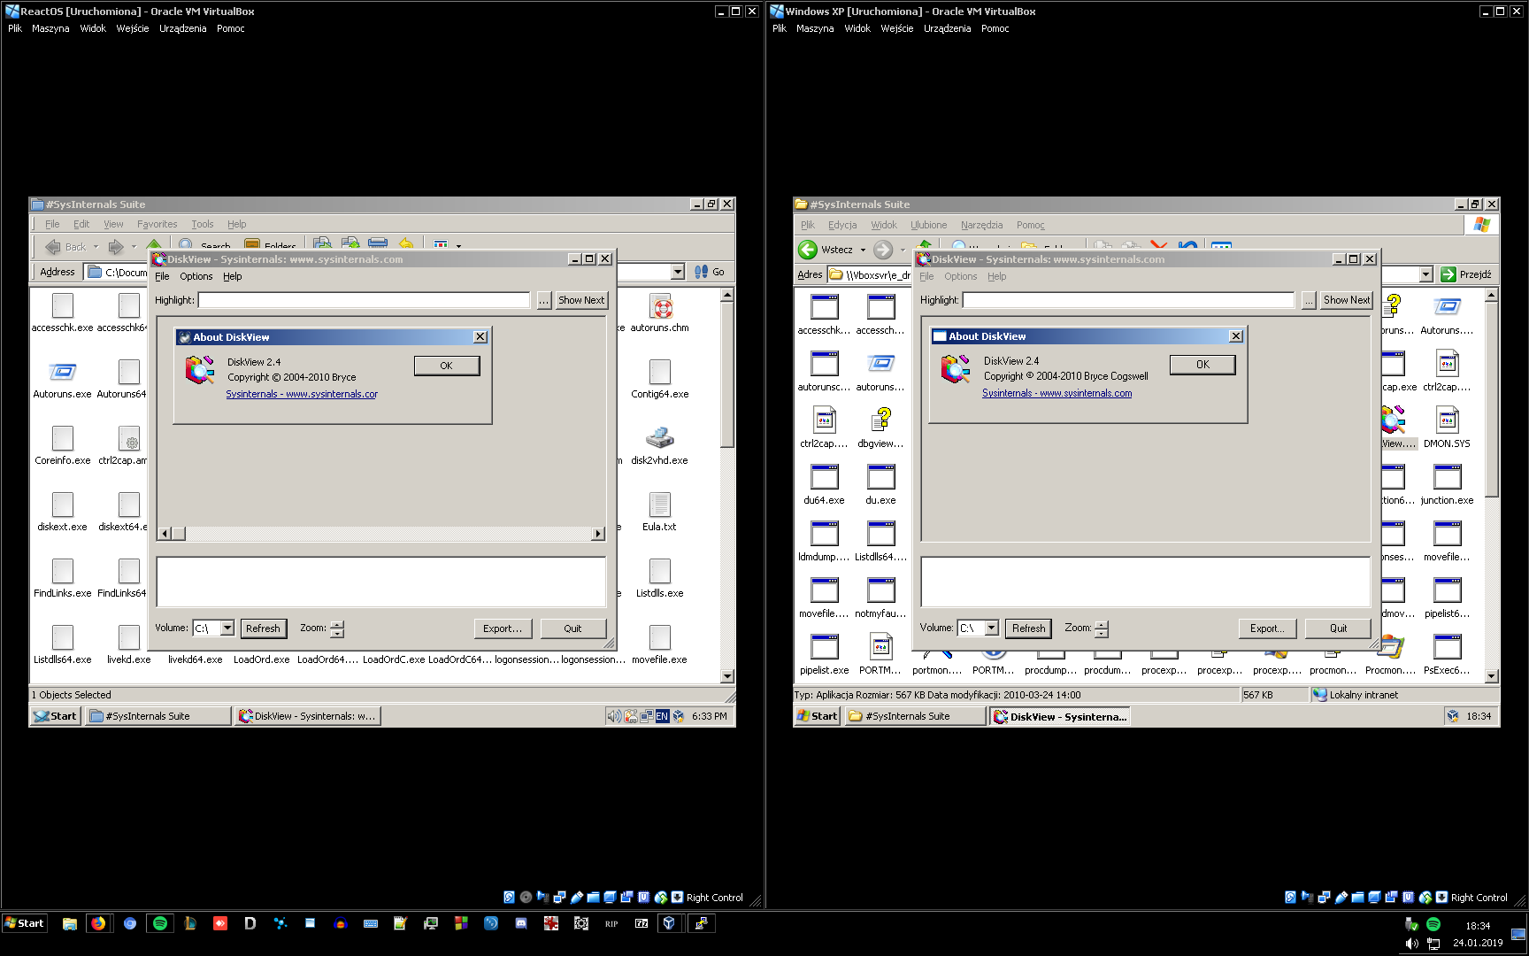The width and height of the screenshot is (1529, 956).
Task: Click the Spotify icon in host taskbar
Action: pos(160,923)
